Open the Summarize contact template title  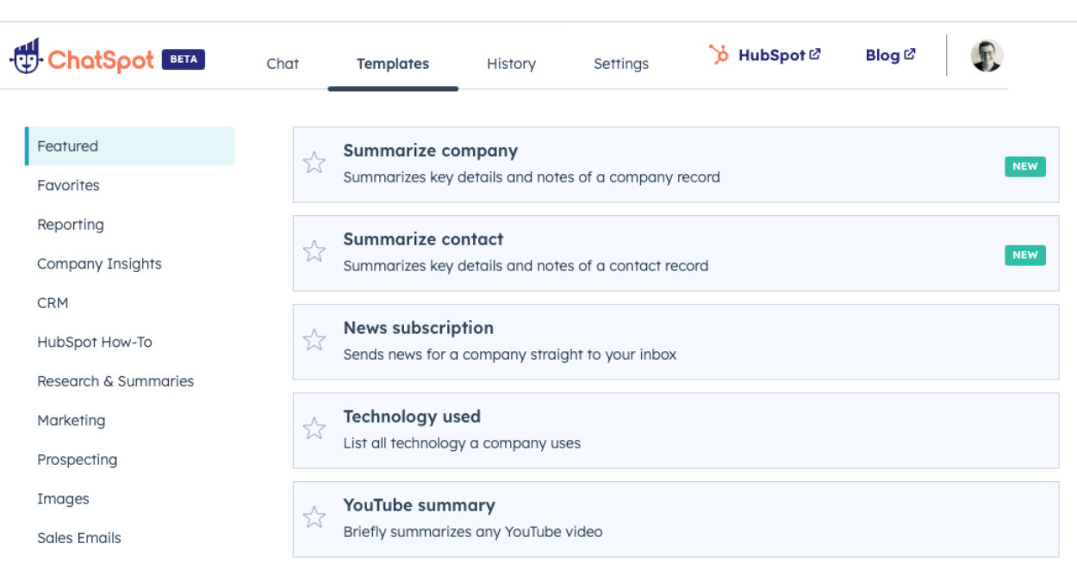point(423,239)
